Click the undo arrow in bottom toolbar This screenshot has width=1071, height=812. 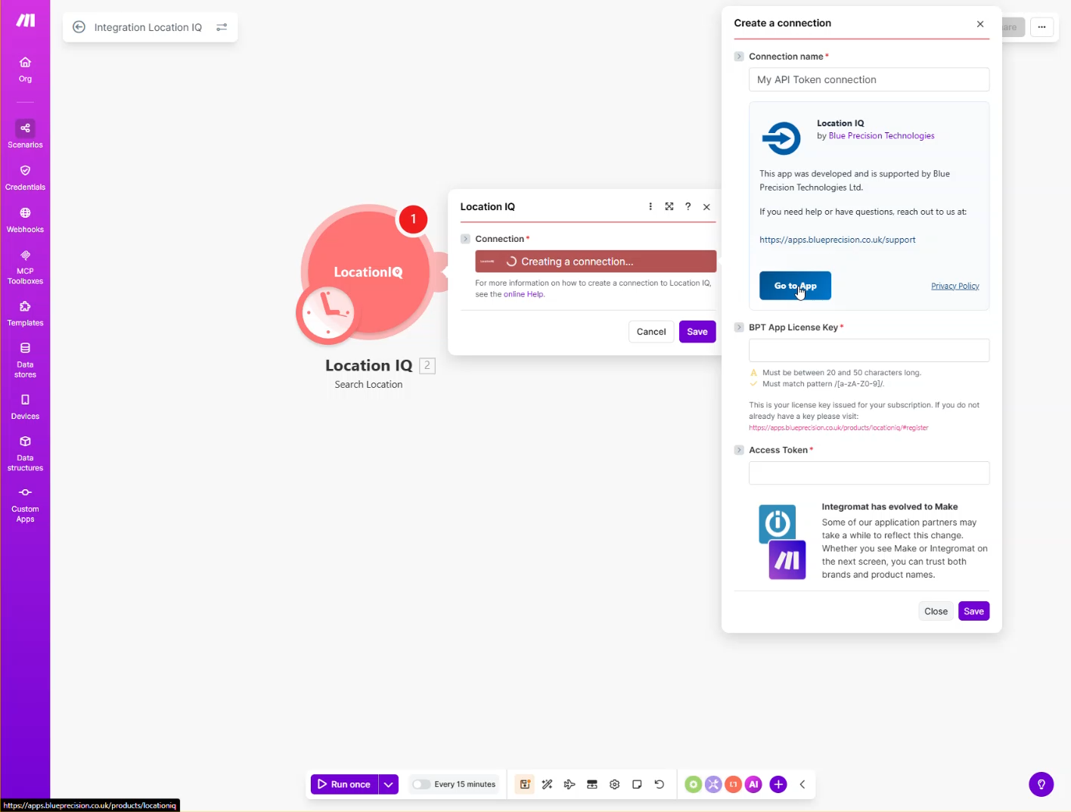(659, 784)
